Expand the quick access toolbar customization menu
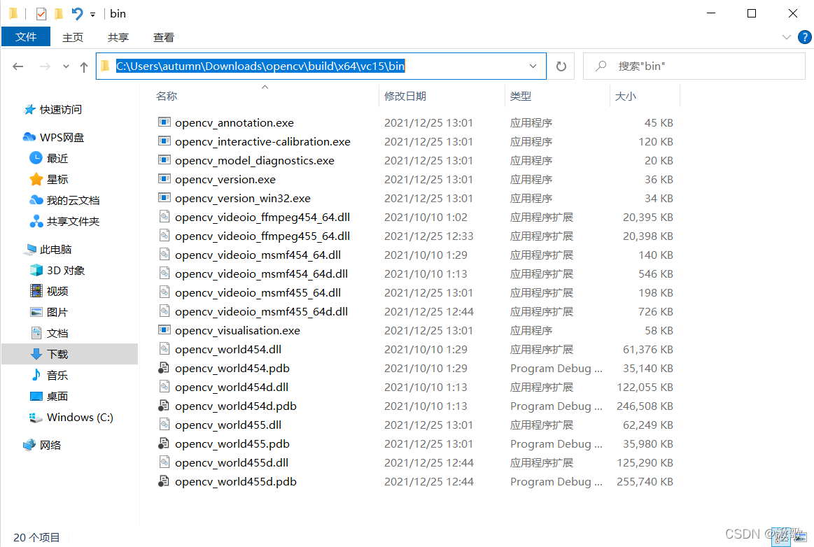This screenshot has width=814, height=547. [x=92, y=13]
